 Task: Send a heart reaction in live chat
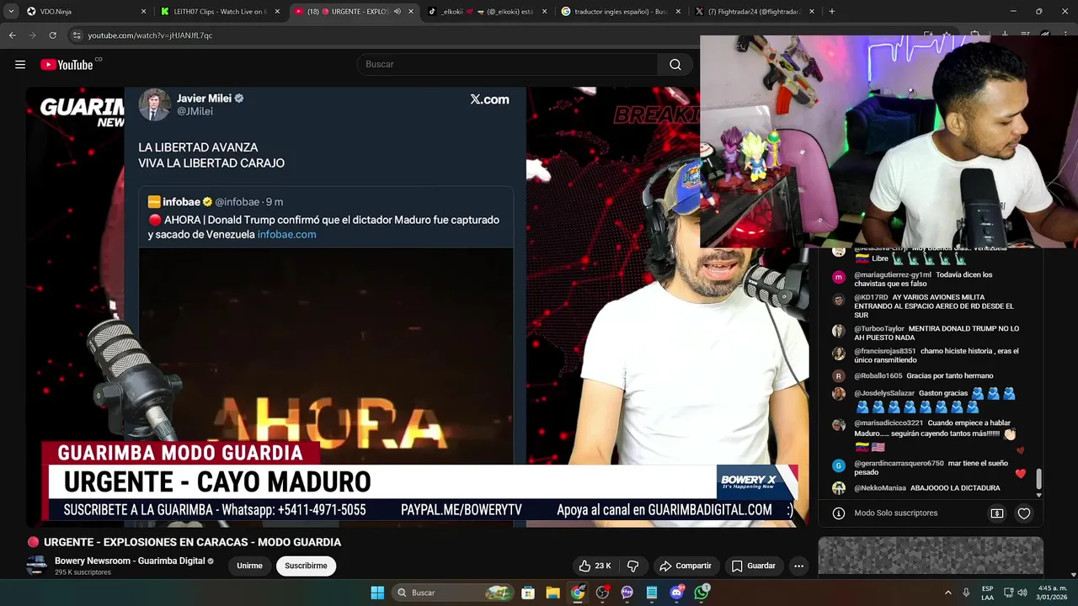coord(1024,513)
